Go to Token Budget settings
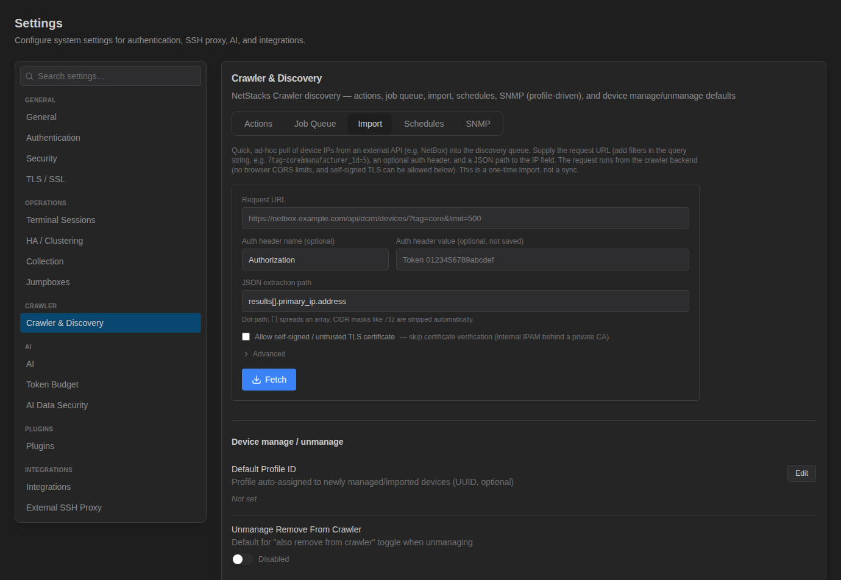 pos(110,384)
